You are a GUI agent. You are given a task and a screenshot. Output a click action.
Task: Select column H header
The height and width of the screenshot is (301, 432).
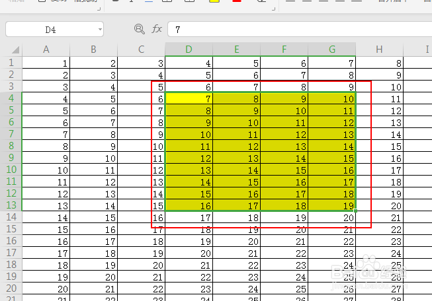click(x=379, y=50)
